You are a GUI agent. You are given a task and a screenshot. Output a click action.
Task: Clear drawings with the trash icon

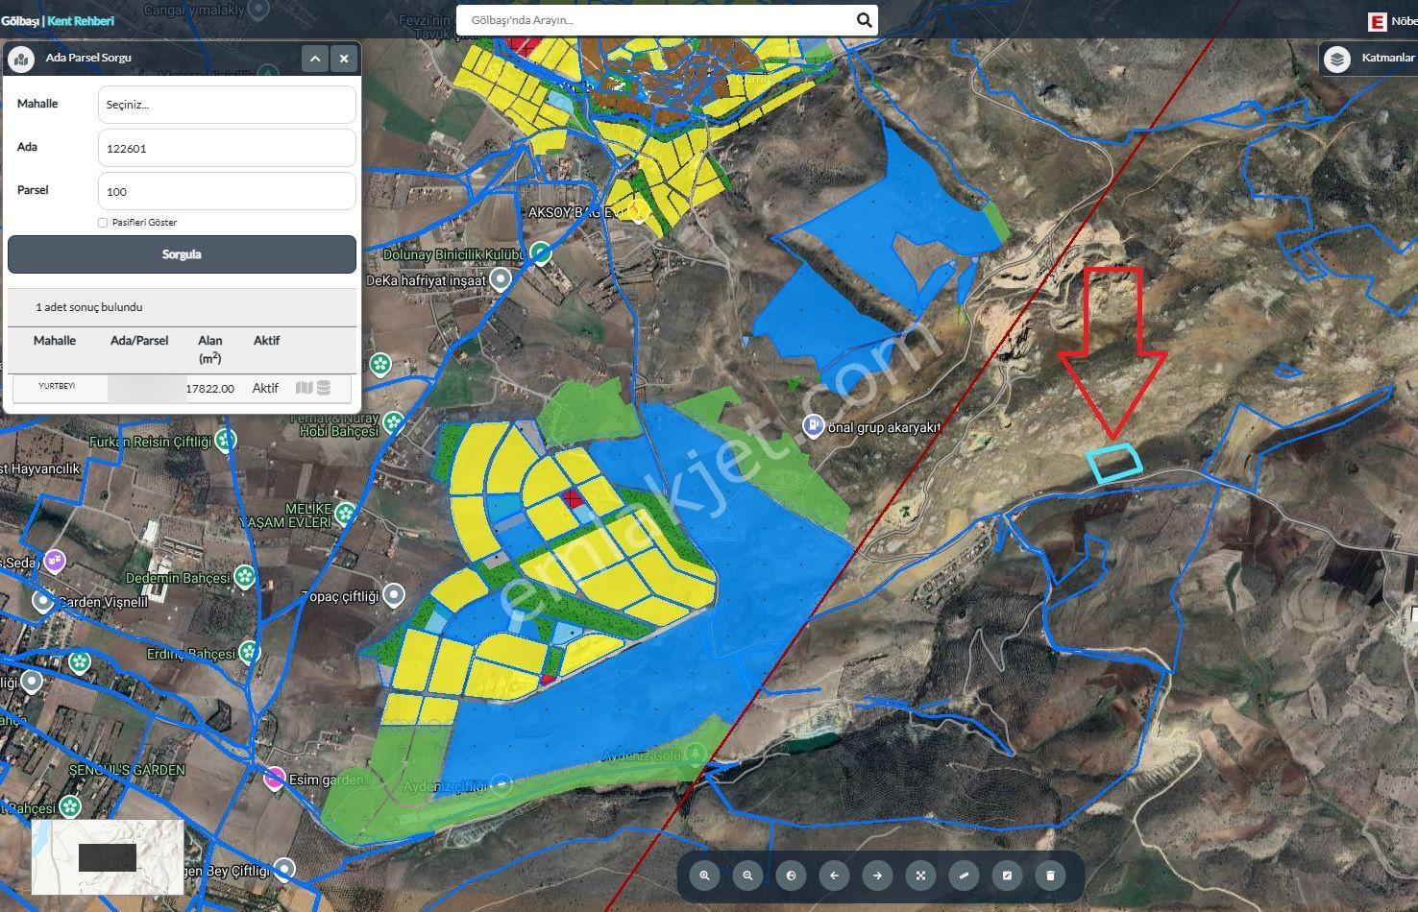coord(1050,875)
